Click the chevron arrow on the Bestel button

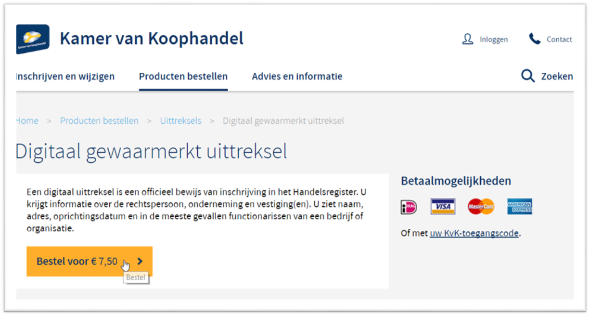(140, 262)
